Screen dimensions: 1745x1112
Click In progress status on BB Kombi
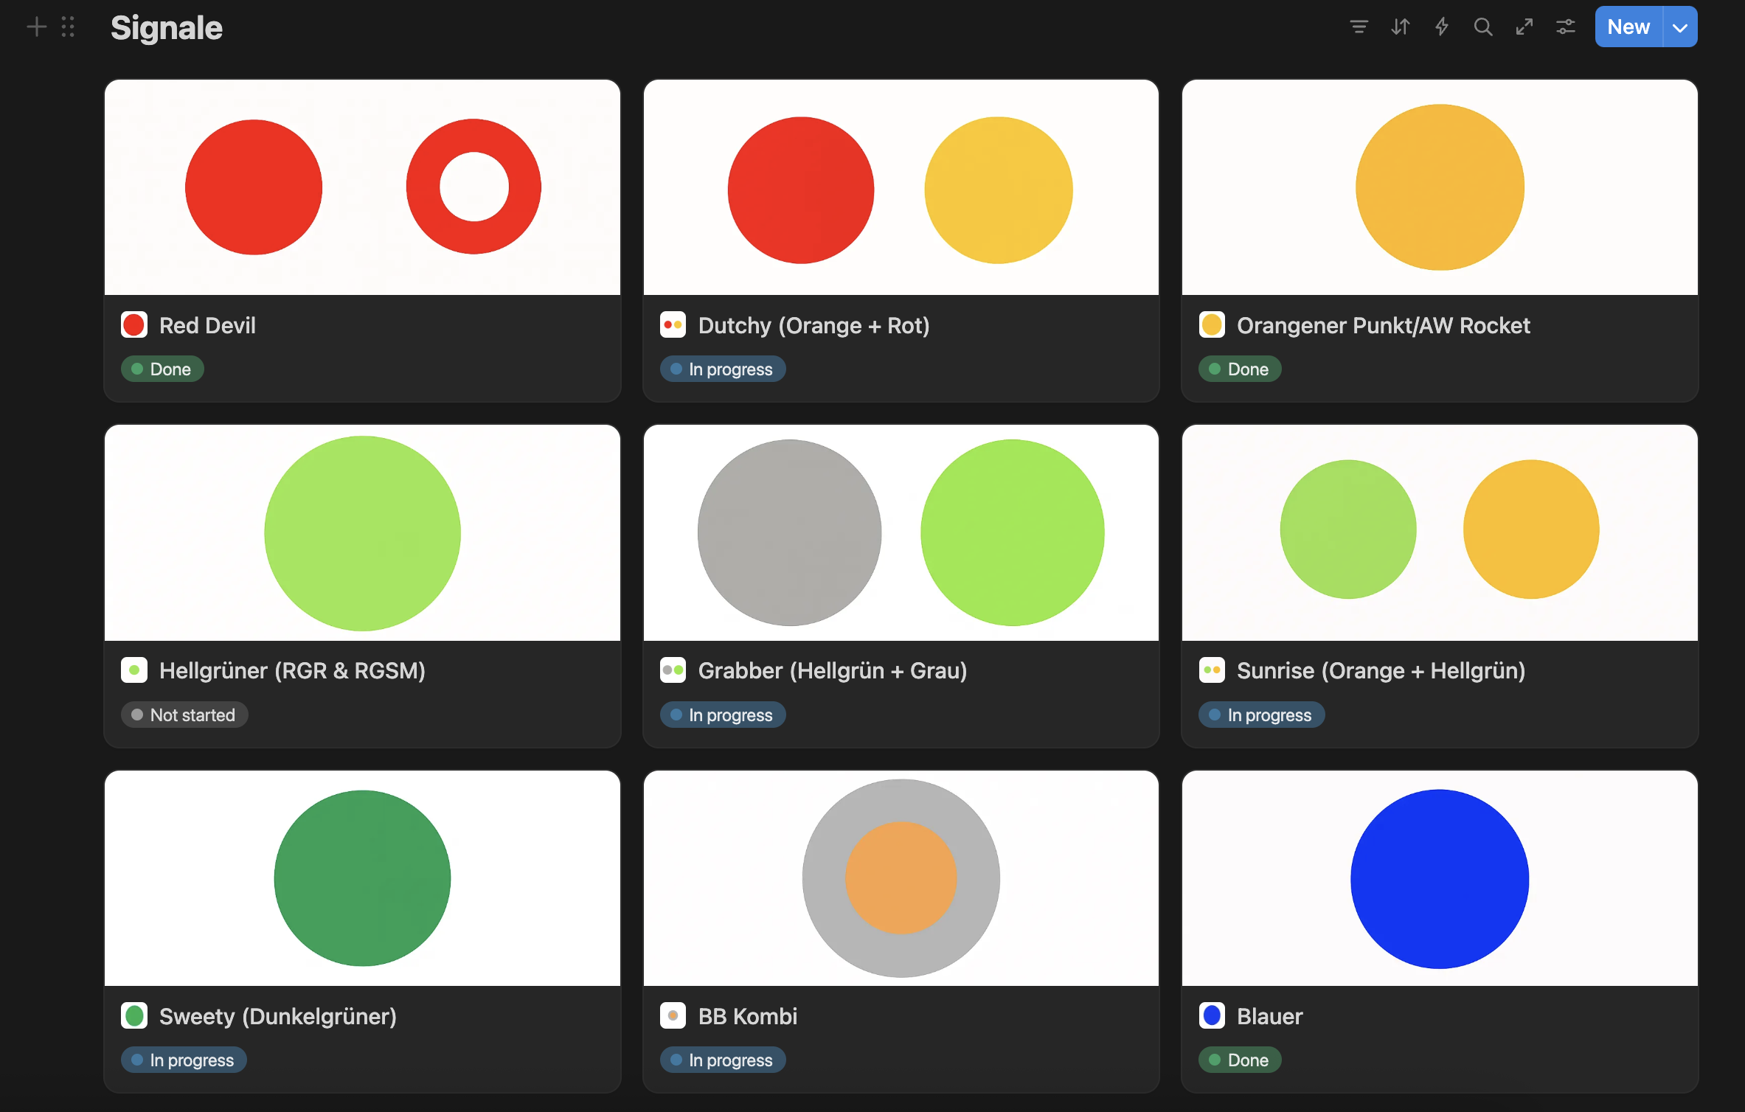(x=722, y=1060)
